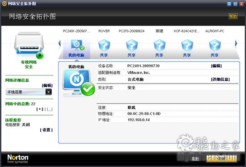Click the ALRIGHT-PC device name label
This screenshot has height=167, width=246.
coord(215,31)
